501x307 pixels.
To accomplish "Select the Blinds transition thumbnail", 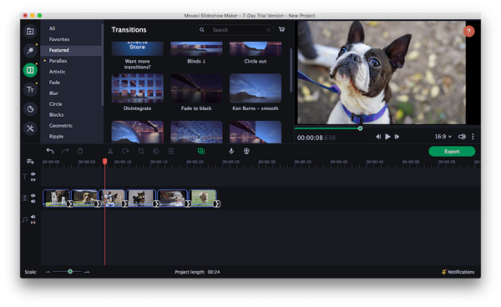I will click(196, 48).
